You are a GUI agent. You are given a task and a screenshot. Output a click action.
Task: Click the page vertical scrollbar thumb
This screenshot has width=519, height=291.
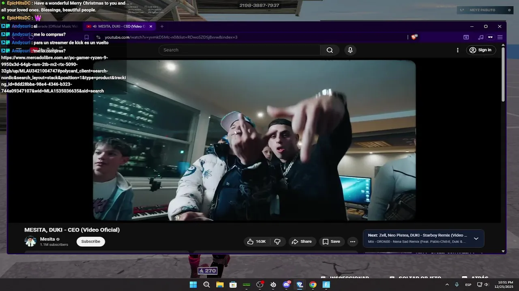503,75
